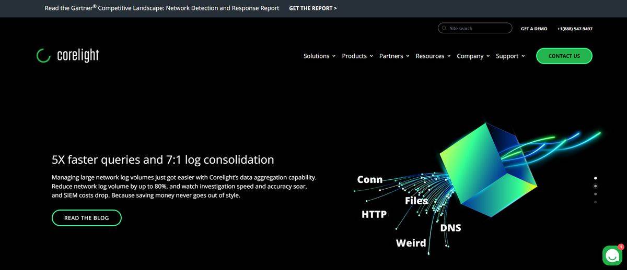
Task: Expand the Resources dropdown menu
Action: (433, 56)
